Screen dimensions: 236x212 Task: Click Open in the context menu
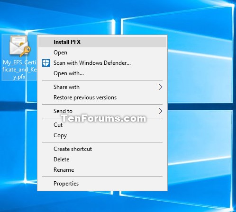coord(102,53)
